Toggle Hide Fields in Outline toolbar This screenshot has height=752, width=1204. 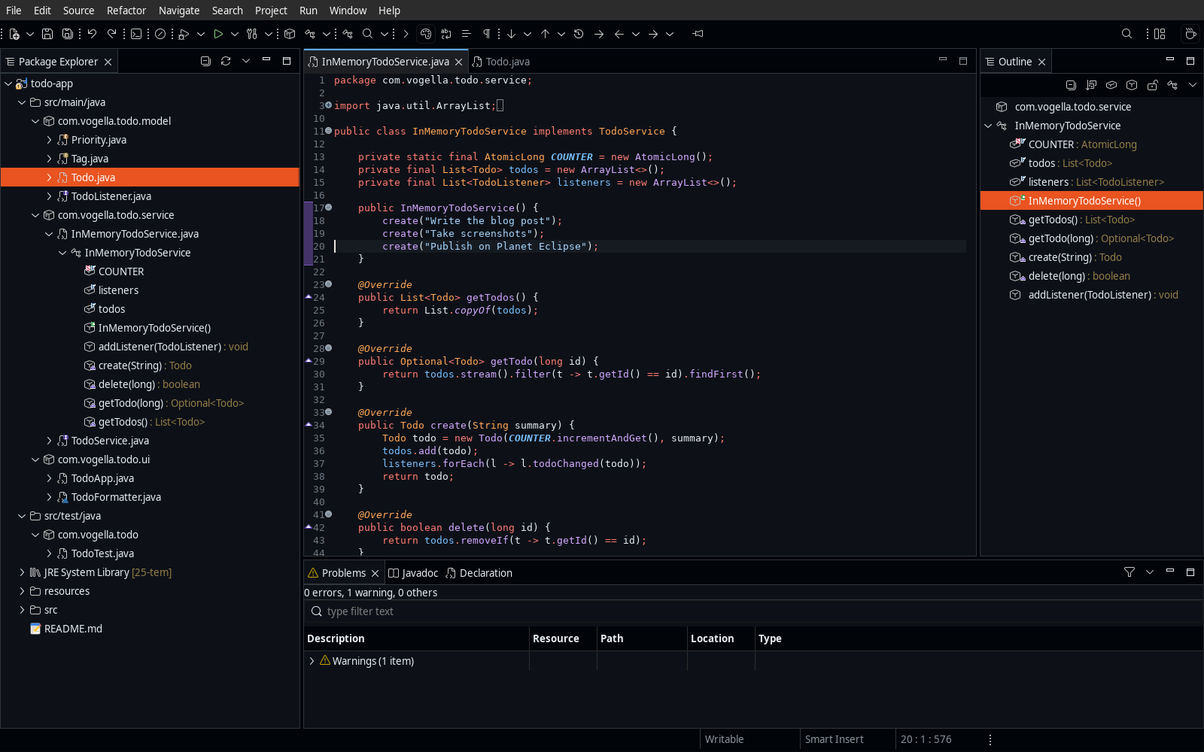point(1111,85)
